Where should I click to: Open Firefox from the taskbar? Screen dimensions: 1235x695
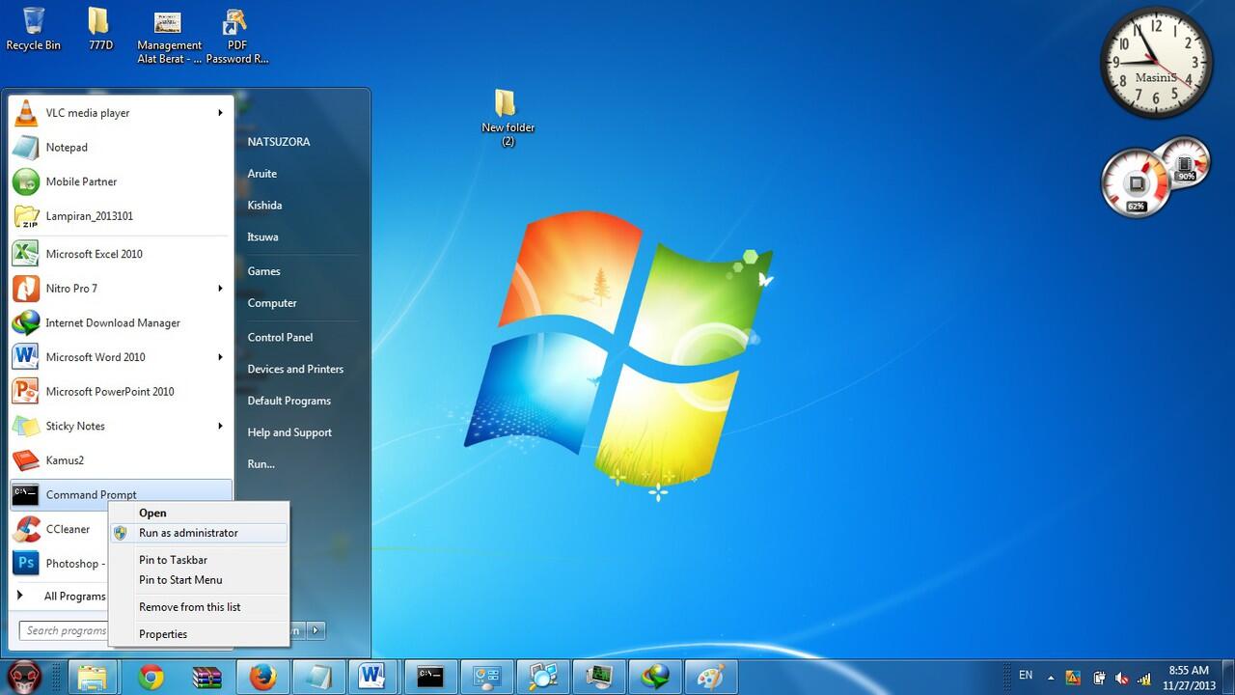[x=262, y=678]
